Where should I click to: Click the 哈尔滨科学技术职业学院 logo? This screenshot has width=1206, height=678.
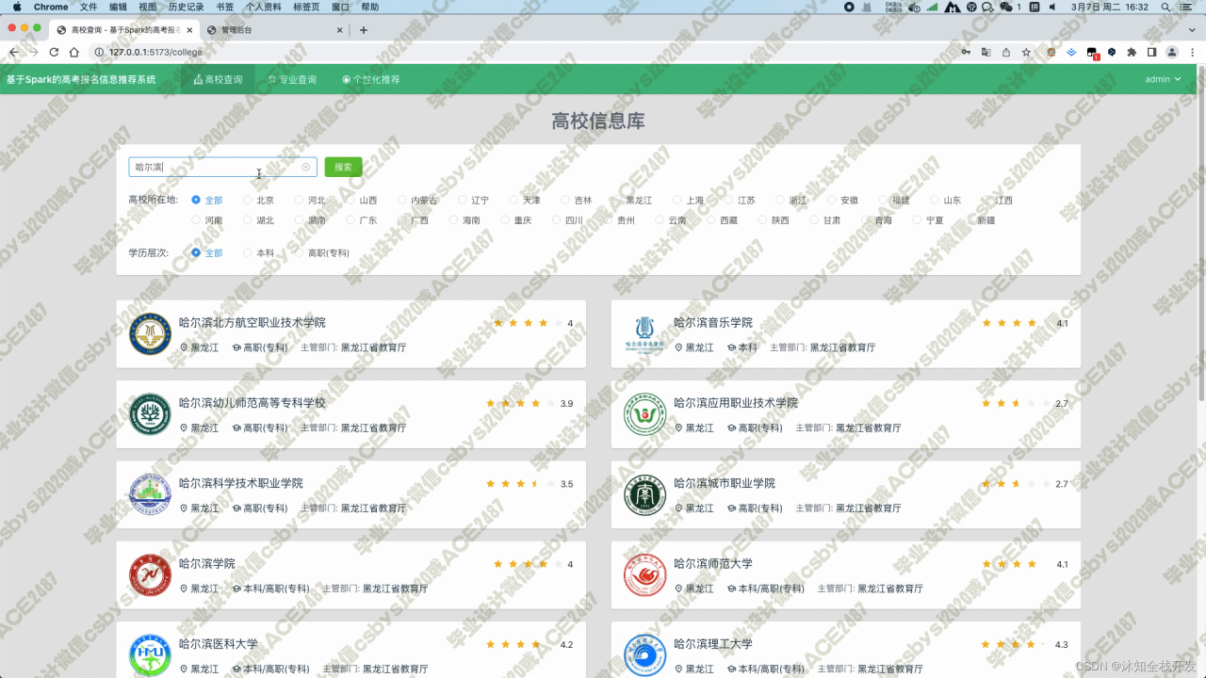coord(150,494)
